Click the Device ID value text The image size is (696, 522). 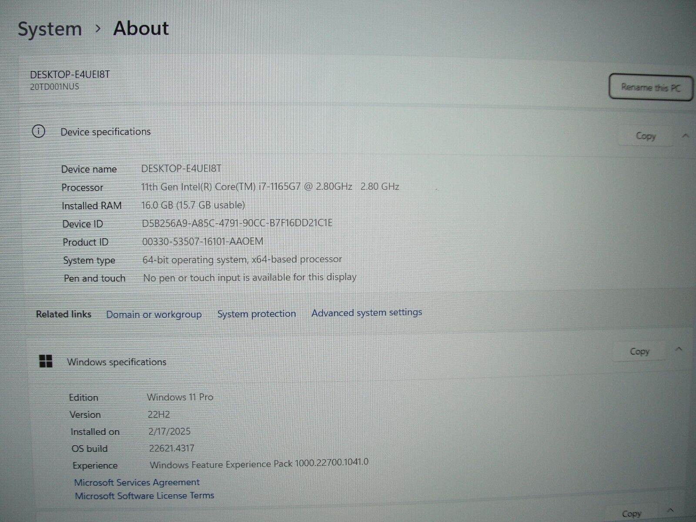pos(237,223)
